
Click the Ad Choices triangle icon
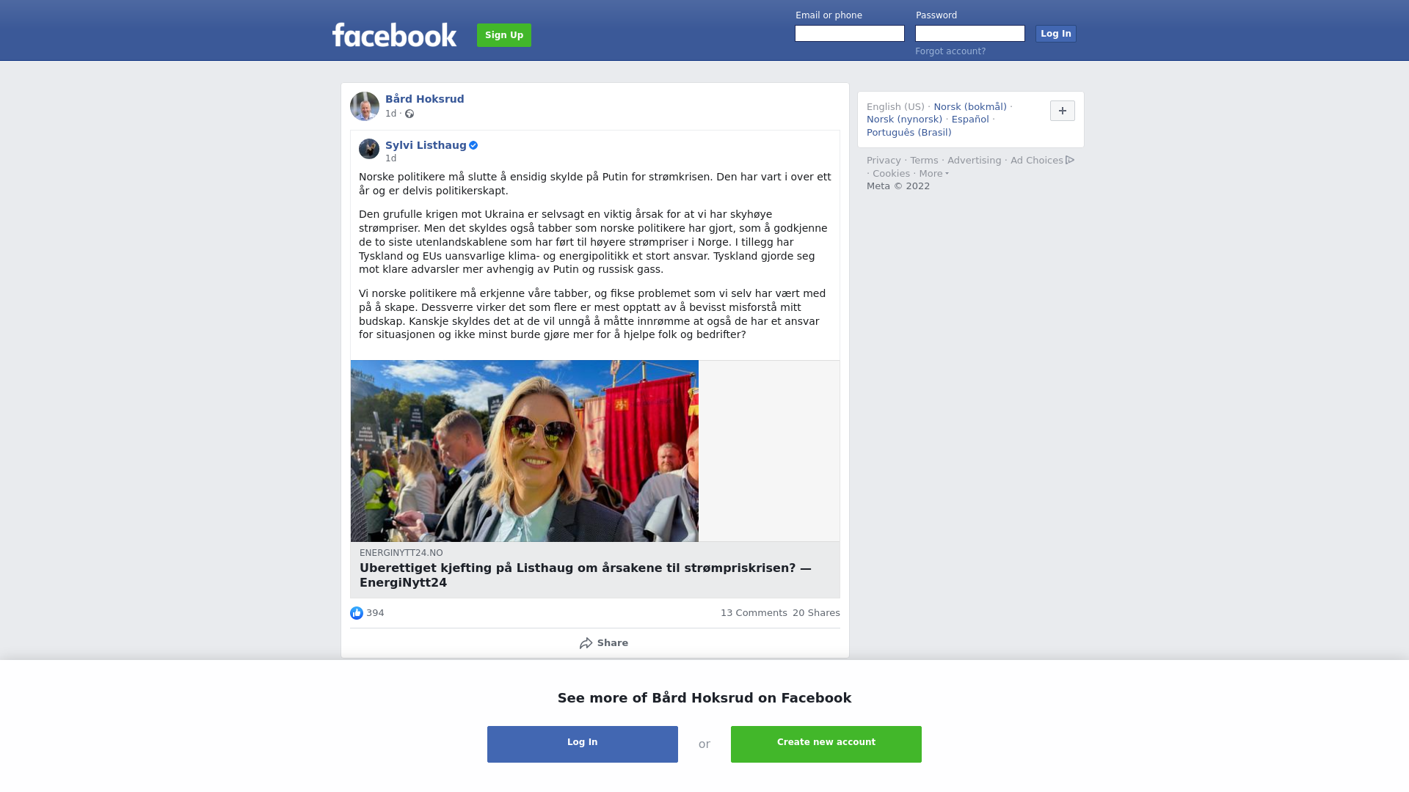(1070, 160)
